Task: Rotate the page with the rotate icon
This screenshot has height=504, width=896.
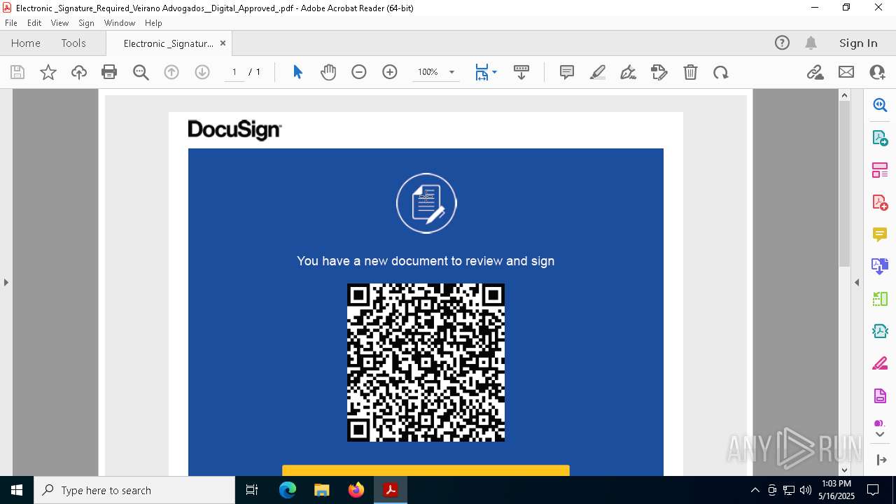Action: (721, 72)
